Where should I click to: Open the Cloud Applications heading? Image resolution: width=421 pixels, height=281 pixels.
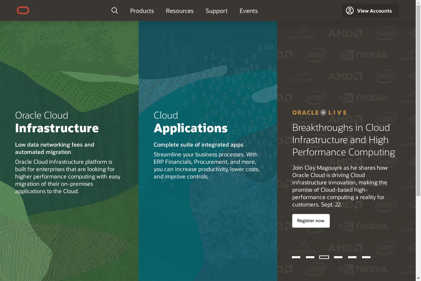pyautogui.click(x=191, y=122)
